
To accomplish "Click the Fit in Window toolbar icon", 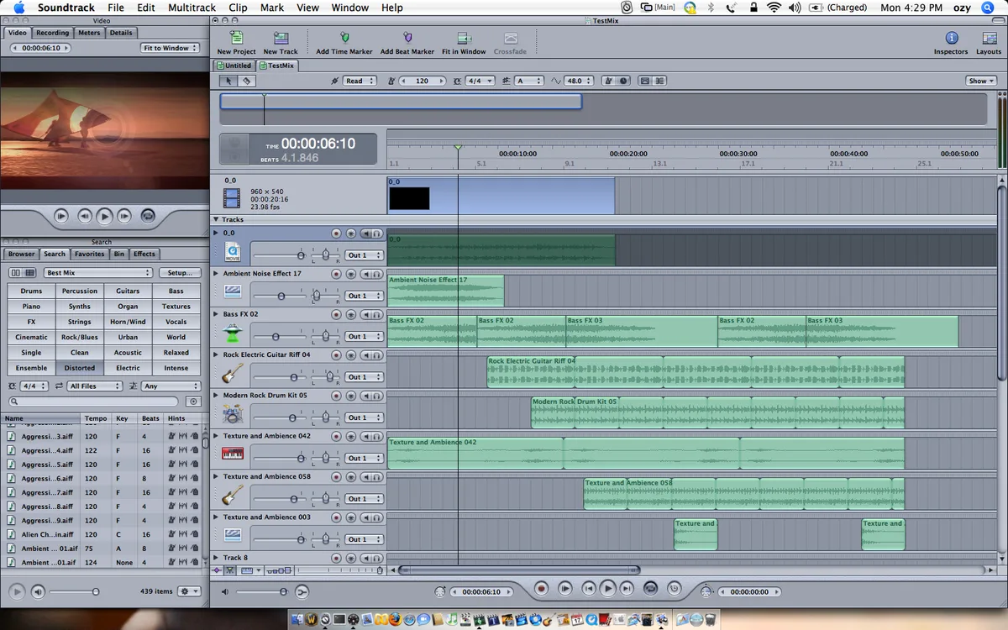I will click(x=464, y=39).
